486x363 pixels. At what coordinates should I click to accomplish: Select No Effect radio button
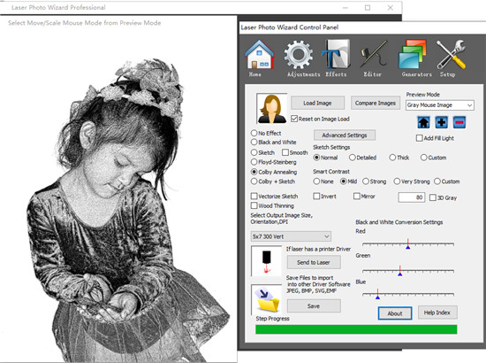[x=254, y=133]
